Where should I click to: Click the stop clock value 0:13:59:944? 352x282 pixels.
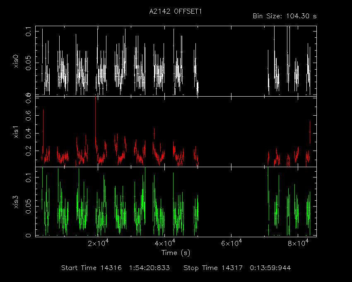tap(270, 268)
